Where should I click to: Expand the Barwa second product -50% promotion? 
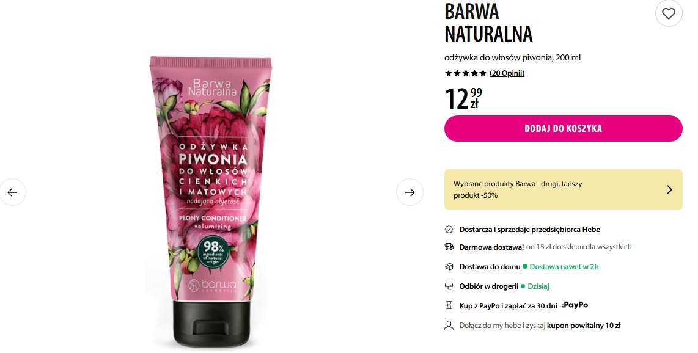pyautogui.click(x=563, y=189)
